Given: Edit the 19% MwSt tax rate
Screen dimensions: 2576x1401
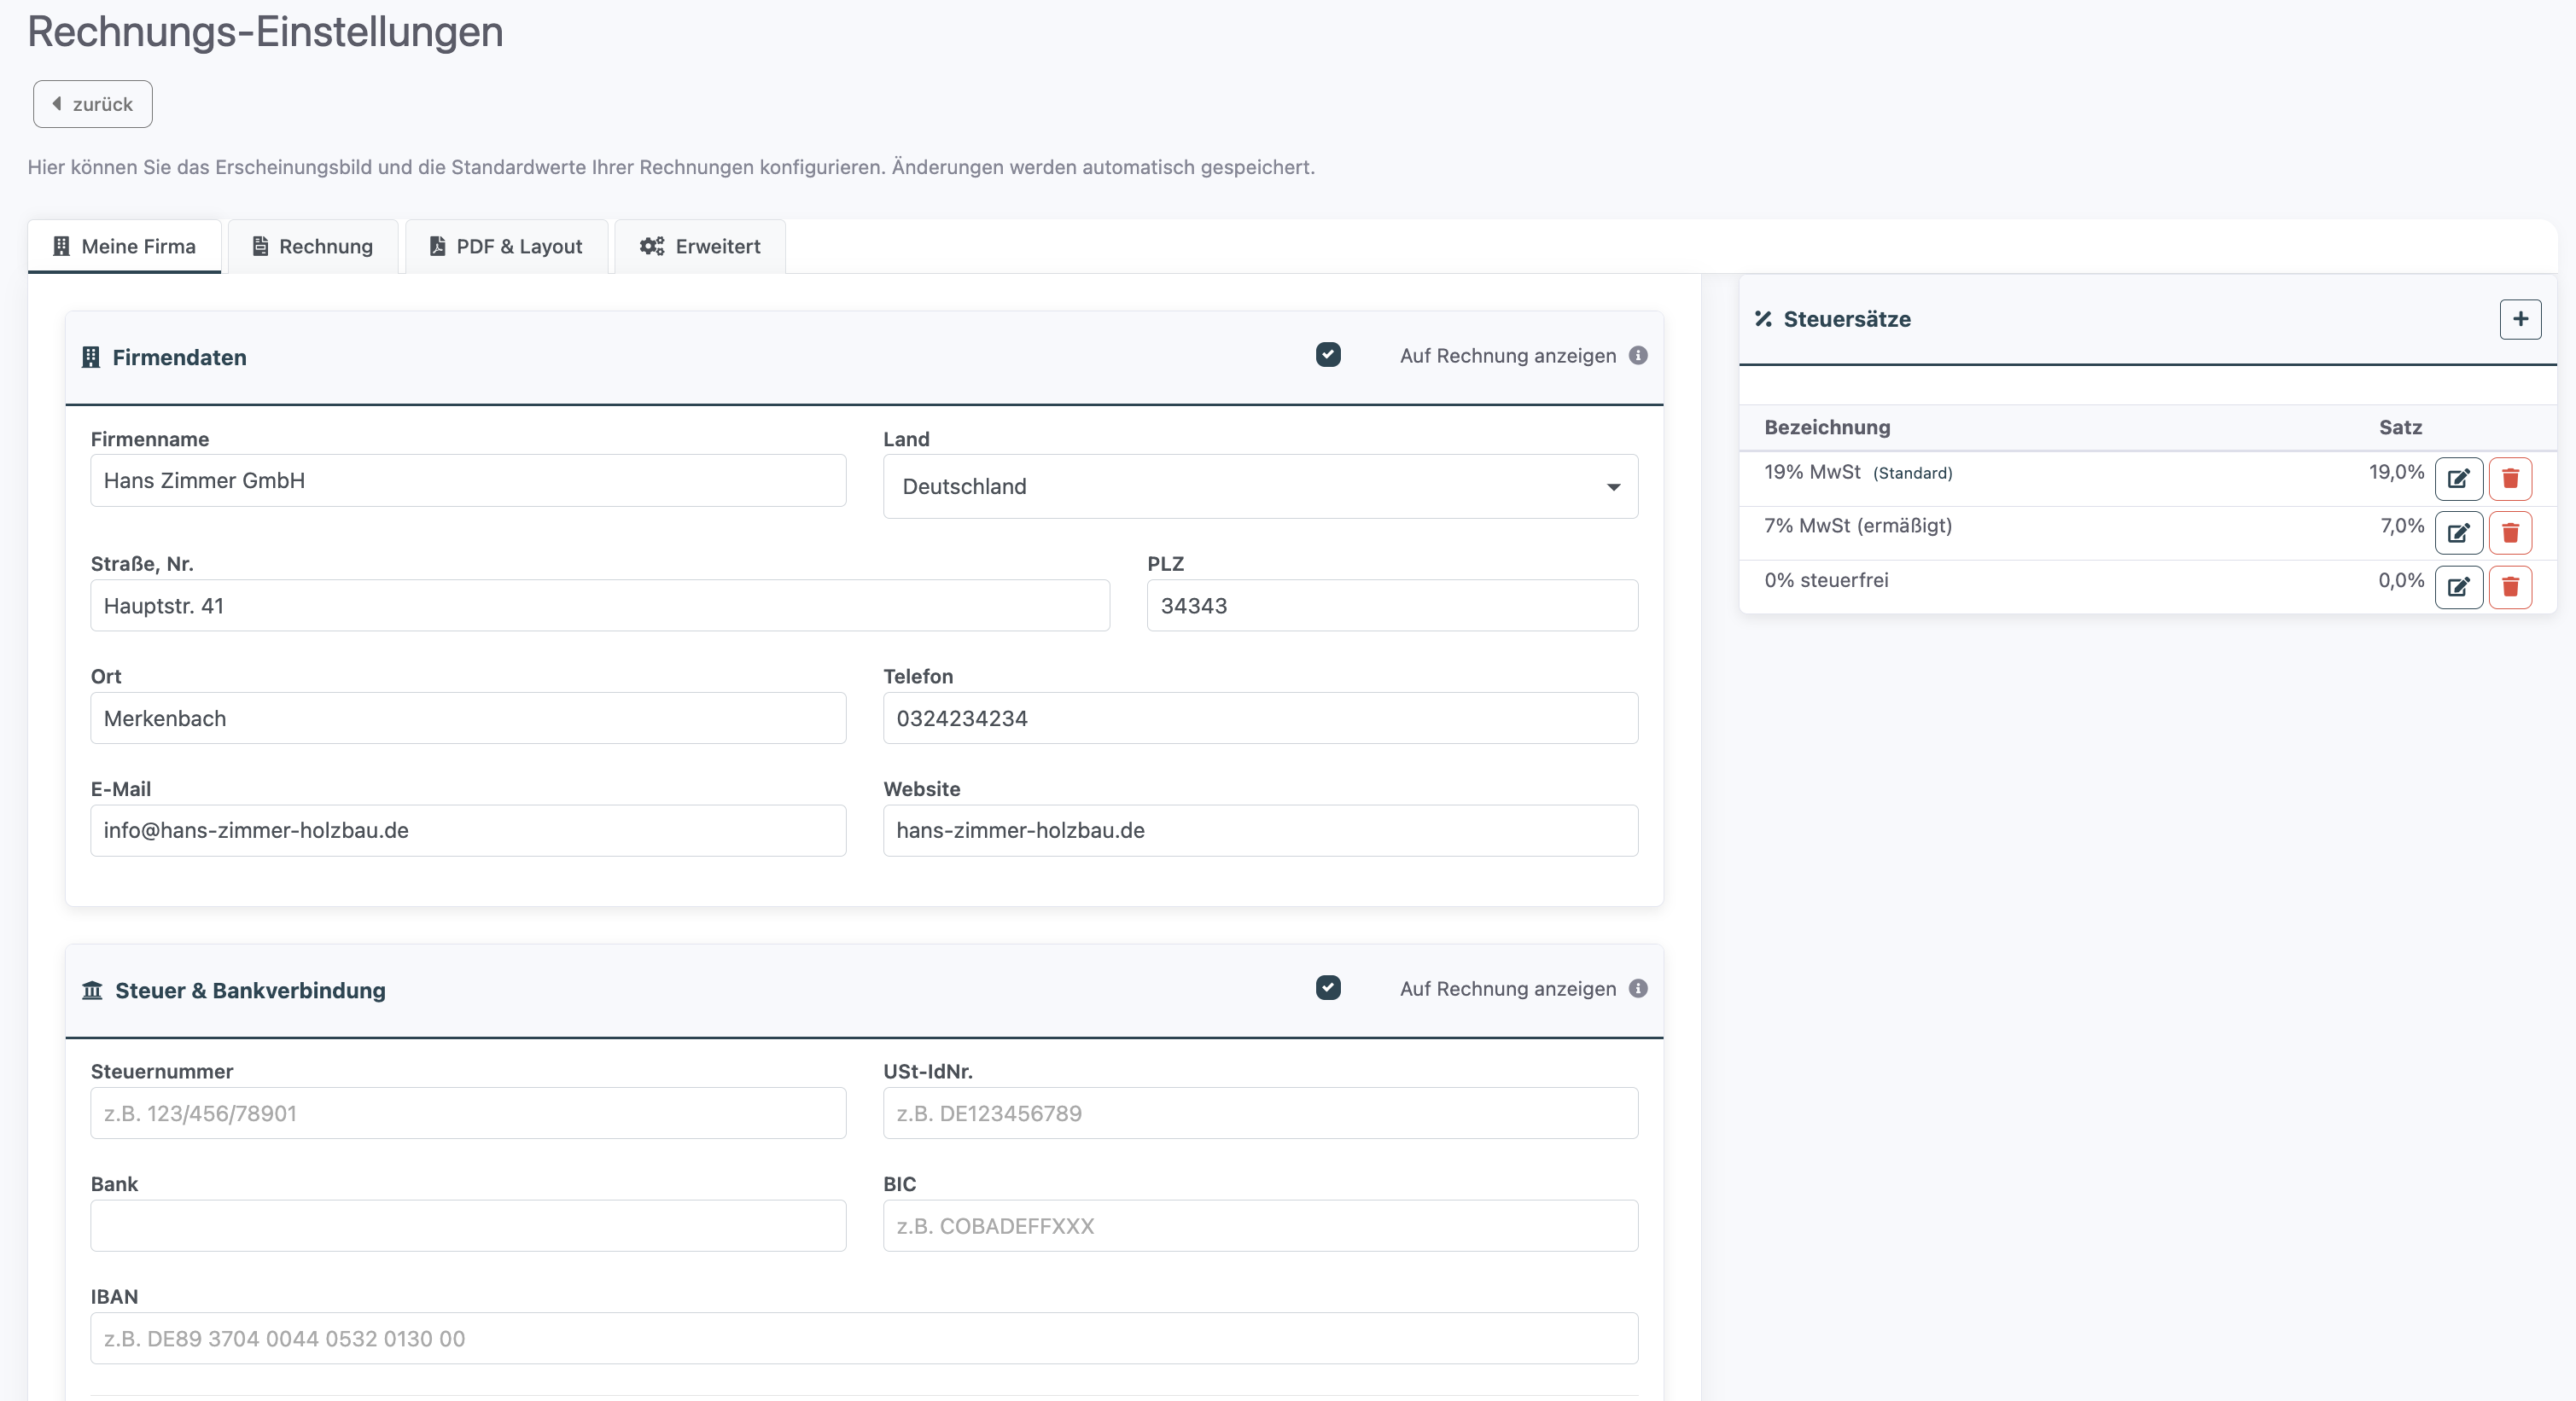Looking at the screenshot, I should pos(2458,479).
